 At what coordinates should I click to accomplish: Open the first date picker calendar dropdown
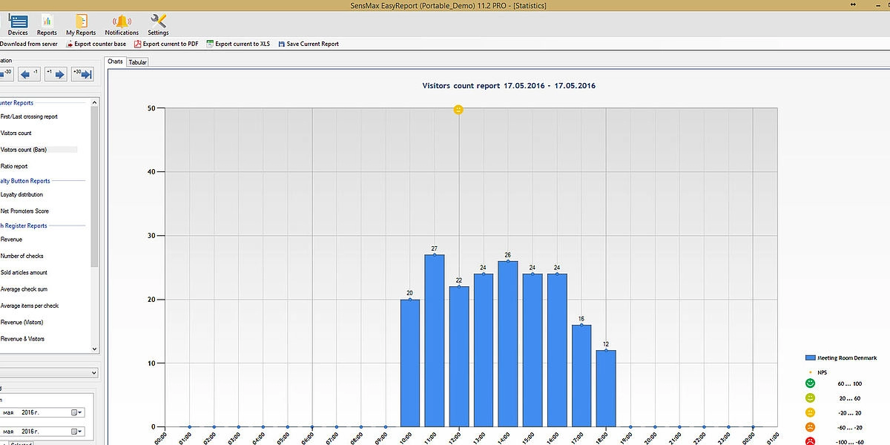pyautogui.click(x=77, y=412)
